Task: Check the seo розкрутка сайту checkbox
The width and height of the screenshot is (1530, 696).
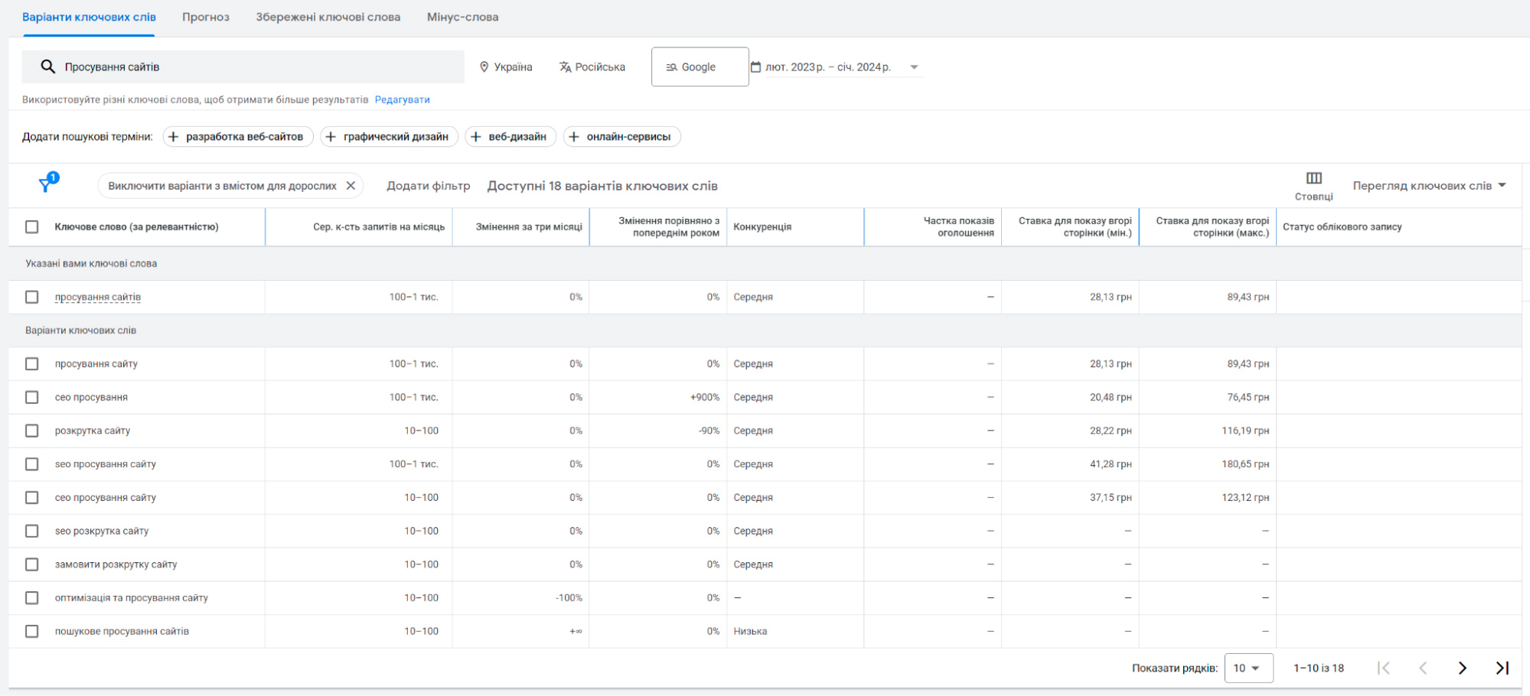Action: [x=31, y=531]
